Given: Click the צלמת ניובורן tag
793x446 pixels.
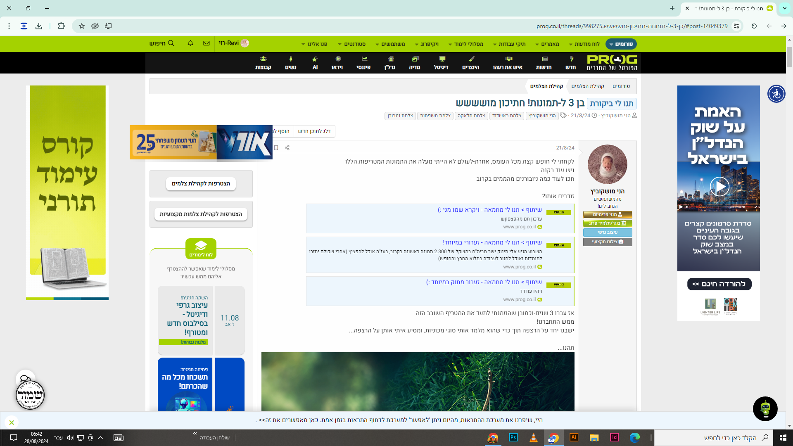Looking at the screenshot, I should click(x=400, y=116).
